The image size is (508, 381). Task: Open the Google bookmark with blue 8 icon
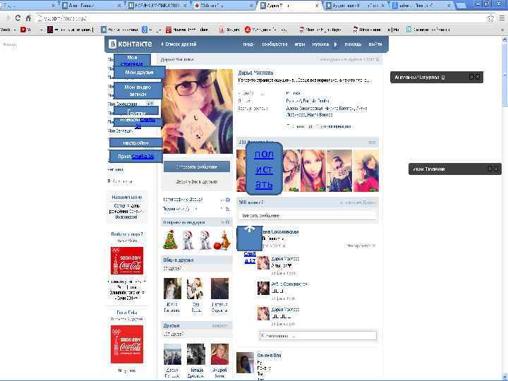pos(145,30)
